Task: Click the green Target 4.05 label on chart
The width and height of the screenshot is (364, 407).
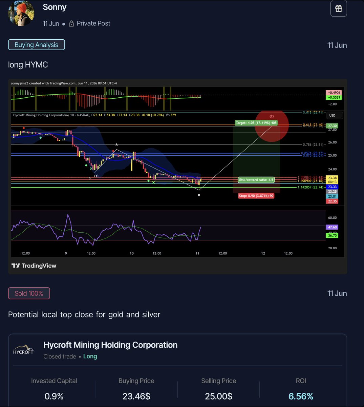Action: (x=256, y=123)
